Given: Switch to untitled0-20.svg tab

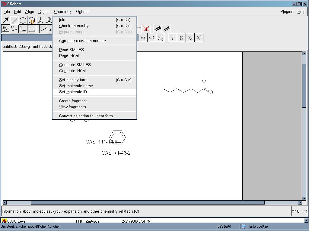Looking at the screenshot, I should 16,46.
